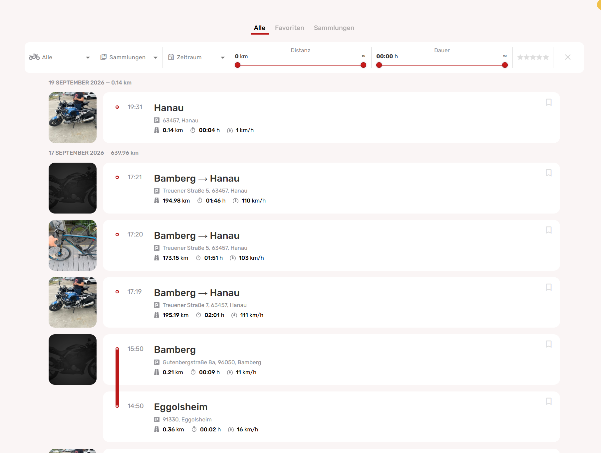Open the thumbnail of the 17:21 trip
Viewport: 601px width, 453px height.
coord(73,188)
